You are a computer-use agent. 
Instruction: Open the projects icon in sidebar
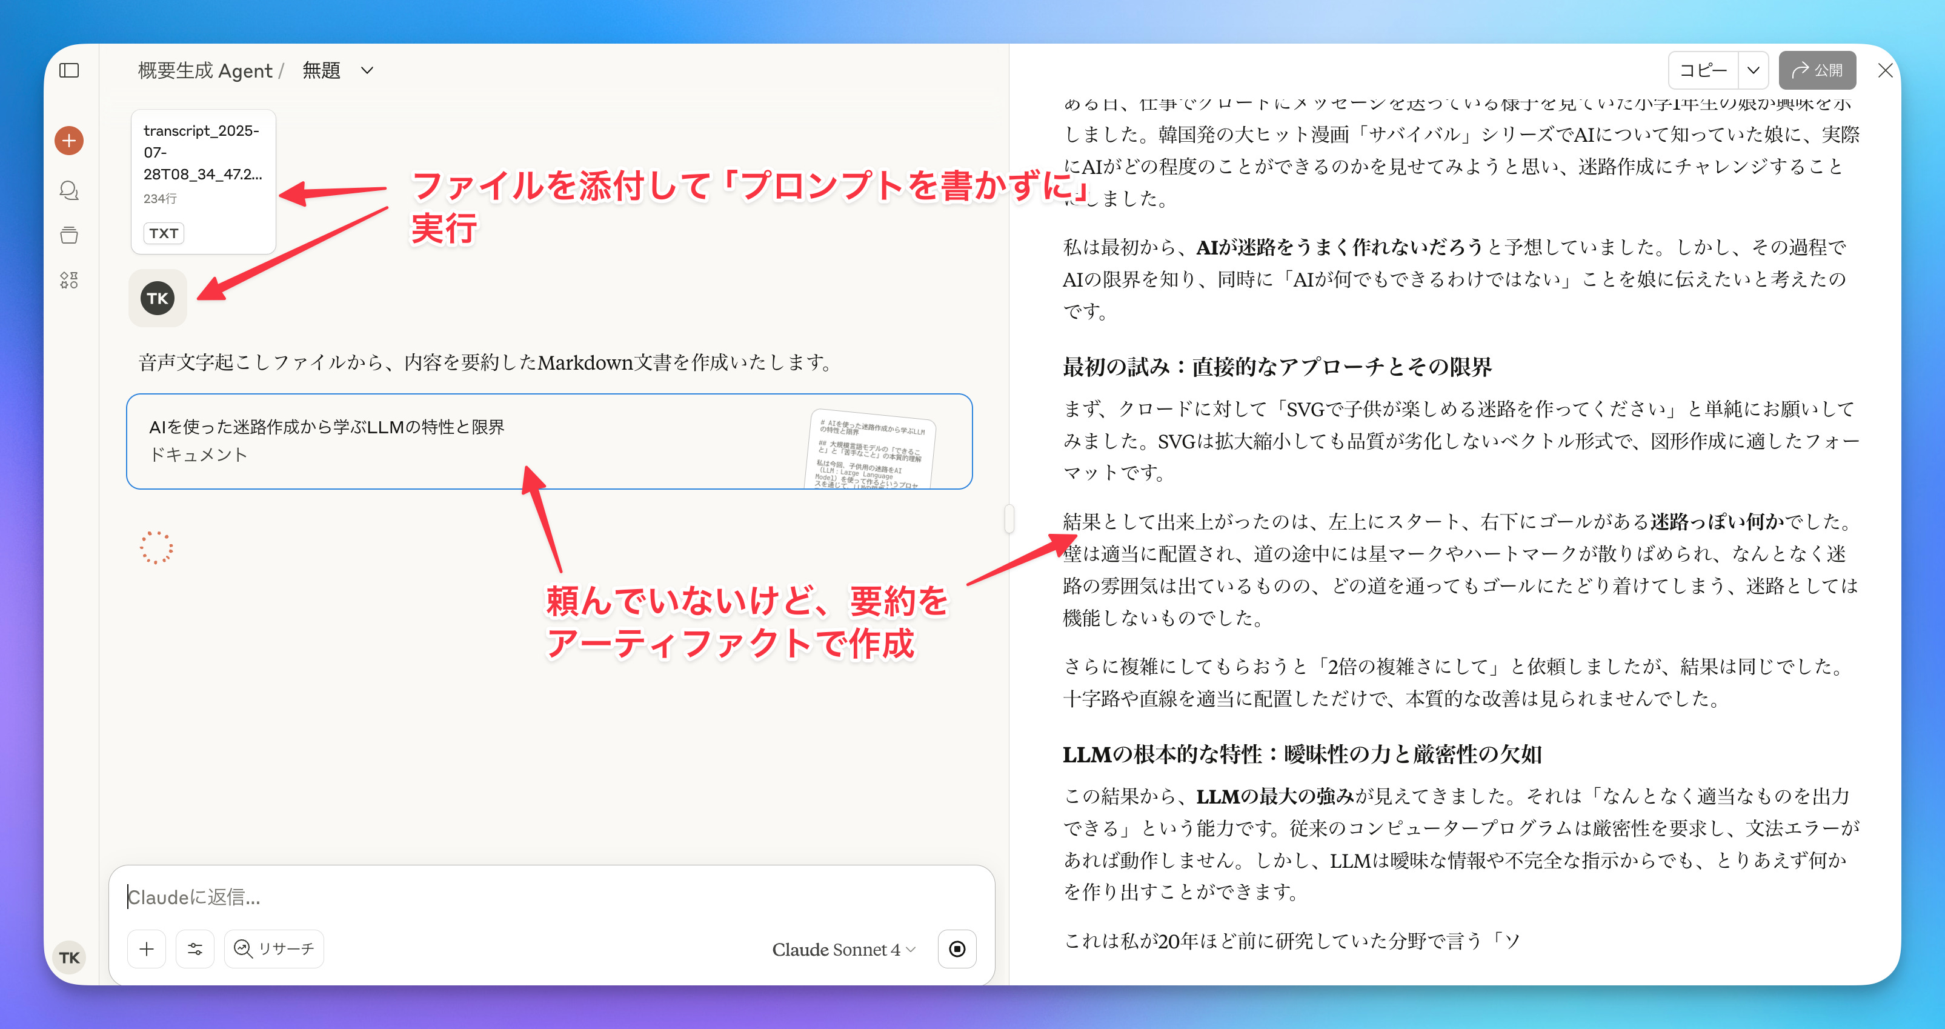pyautogui.click(x=68, y=235)
